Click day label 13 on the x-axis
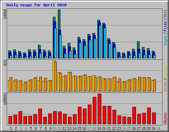This screenshot has height=132, width=169. [69, 128]
